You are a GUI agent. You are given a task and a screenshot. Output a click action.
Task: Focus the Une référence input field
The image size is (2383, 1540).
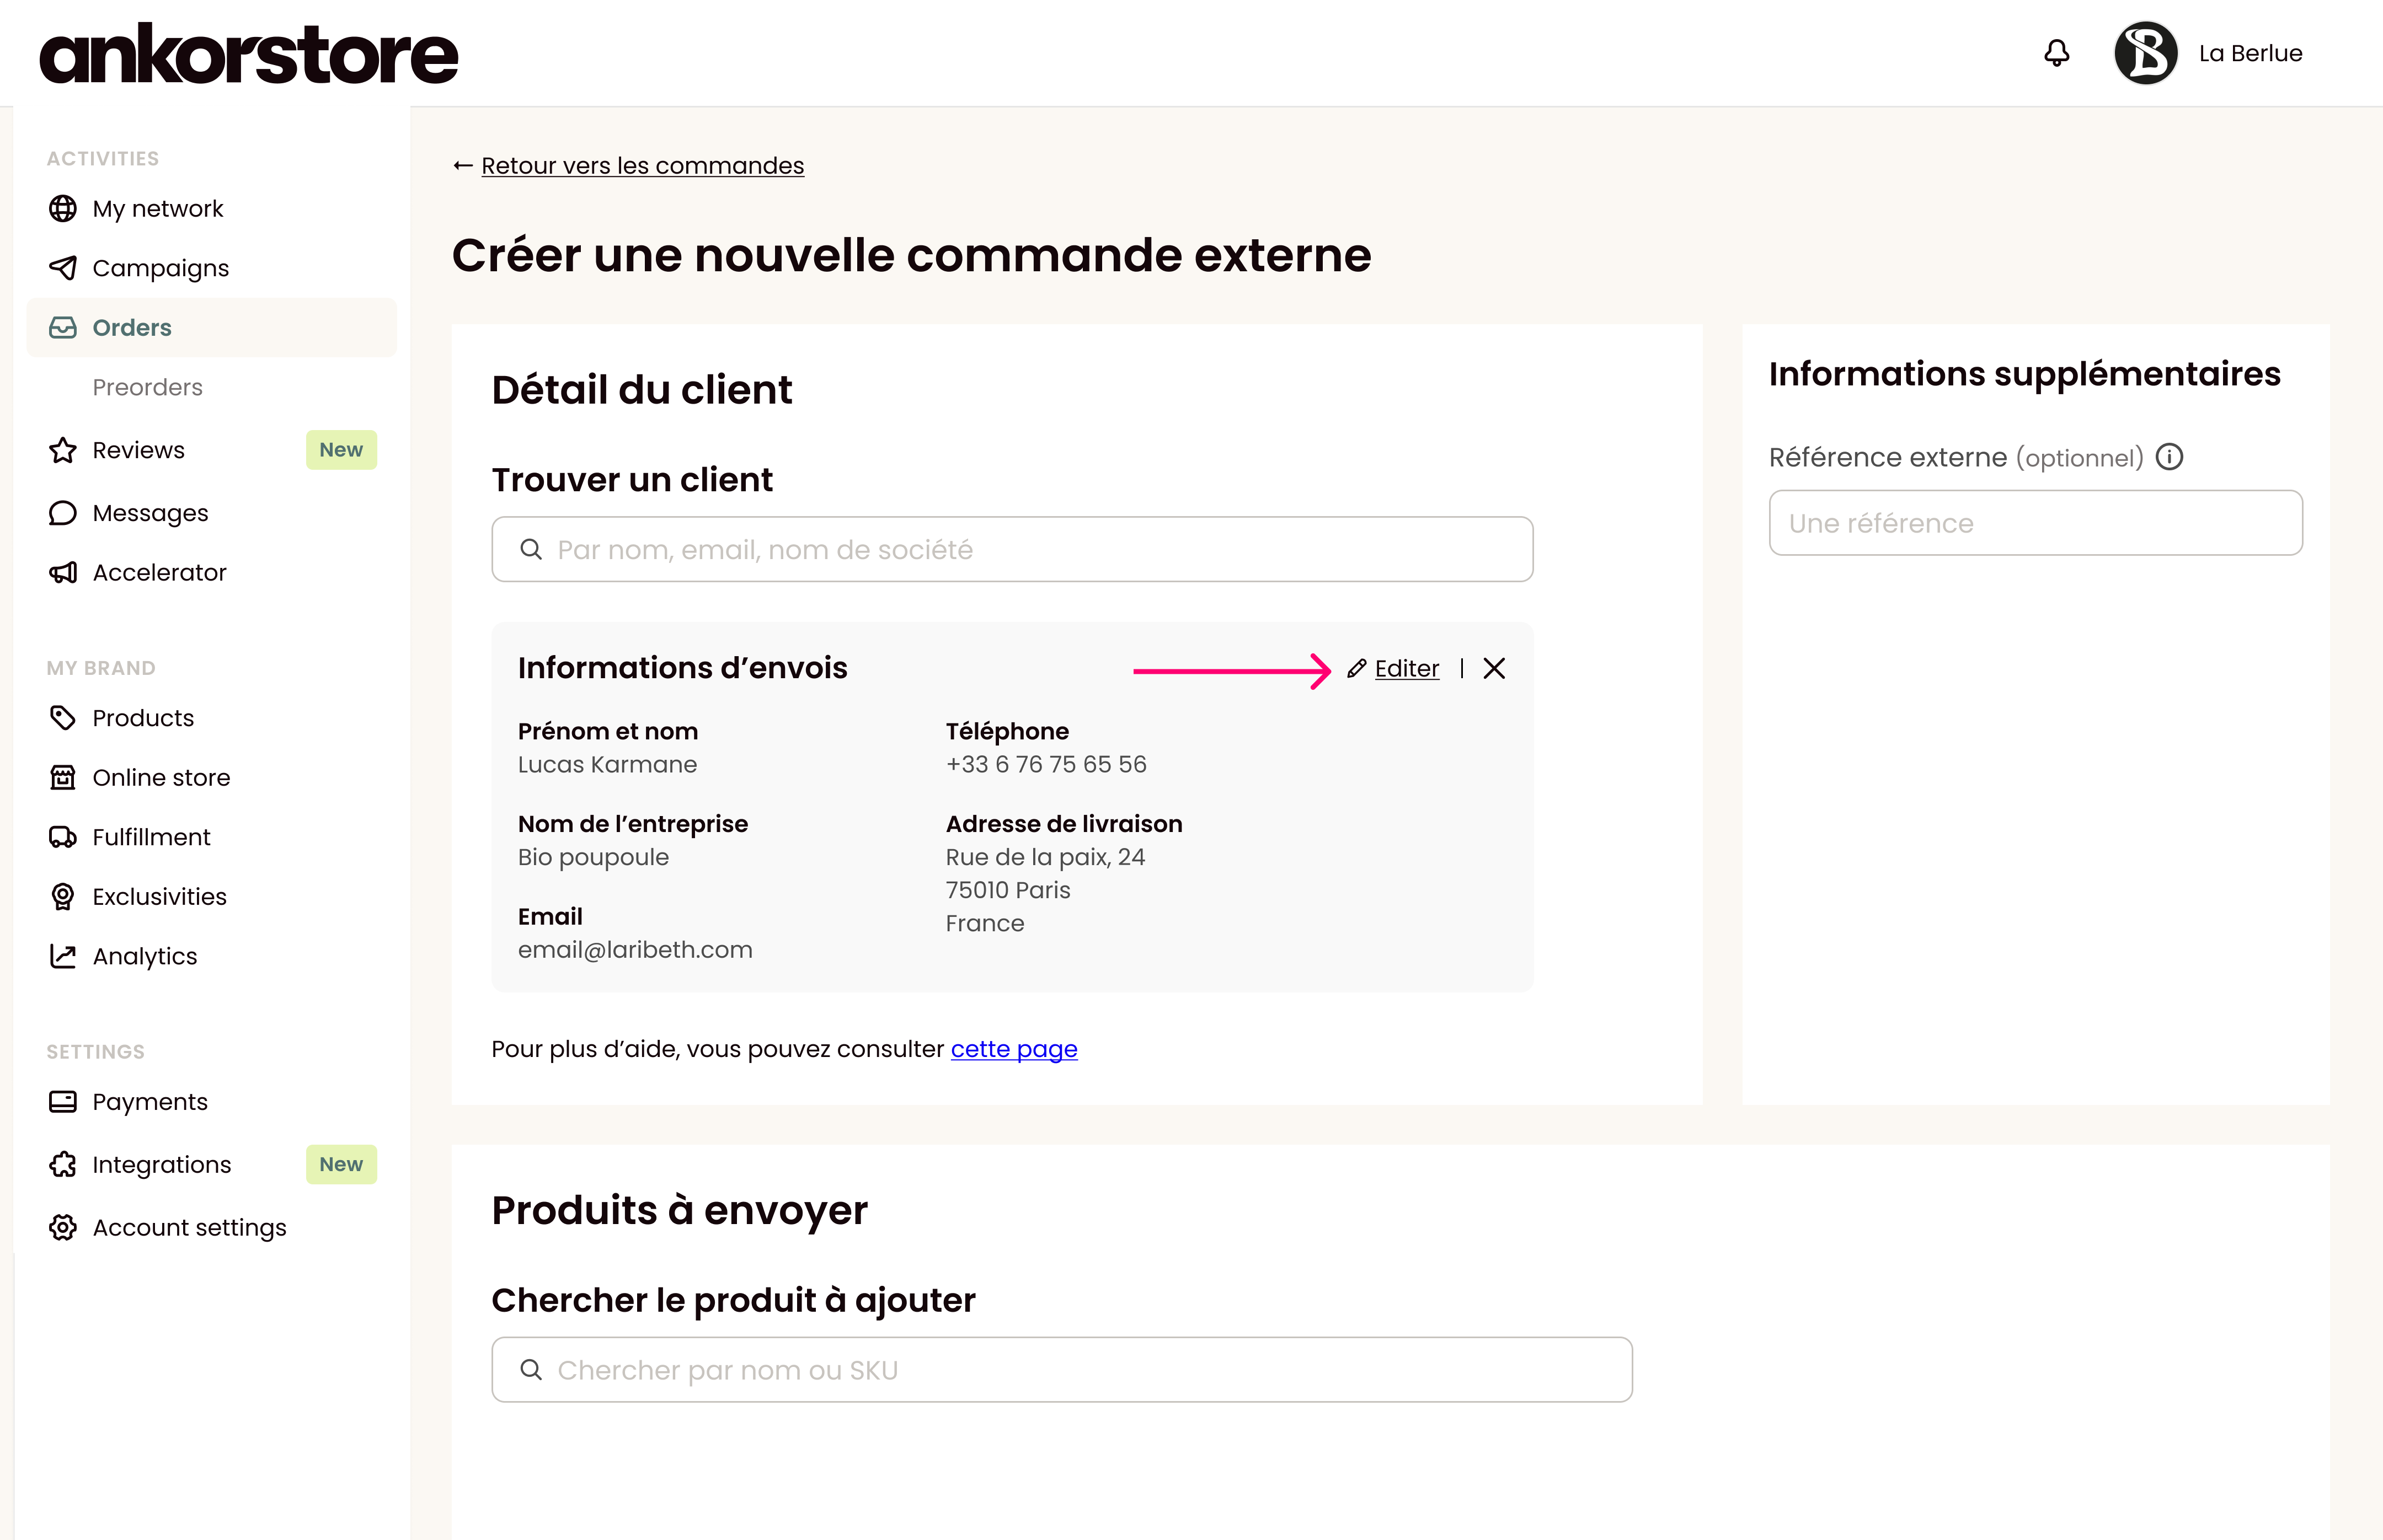(2035, 523)
